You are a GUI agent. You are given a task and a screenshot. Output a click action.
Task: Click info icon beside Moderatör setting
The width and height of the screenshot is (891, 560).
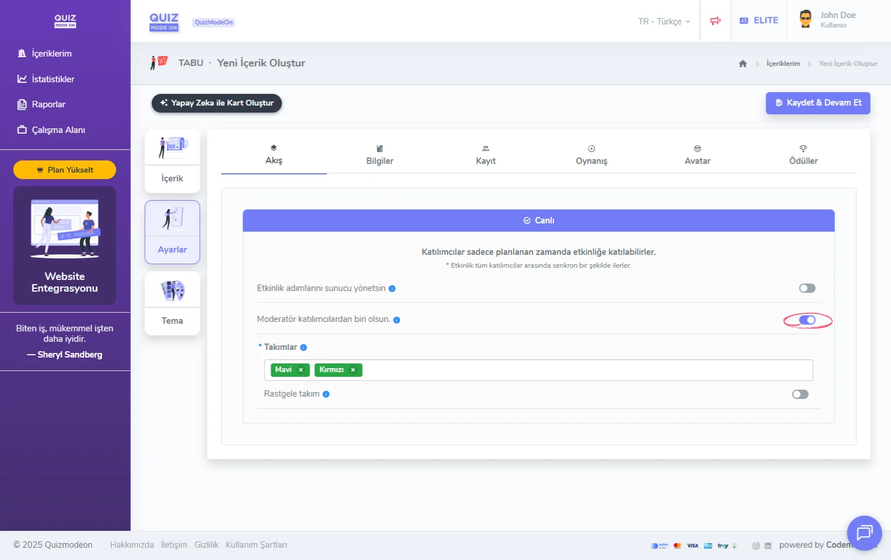pyautogui.click(x=397, y=320)
